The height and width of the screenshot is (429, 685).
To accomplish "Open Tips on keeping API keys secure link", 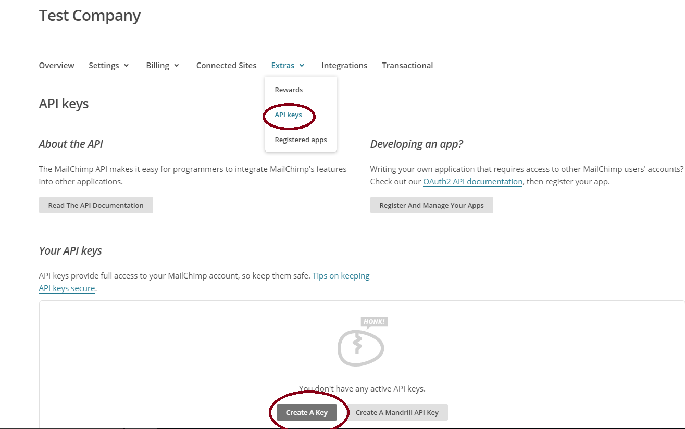I will [341, 276].
